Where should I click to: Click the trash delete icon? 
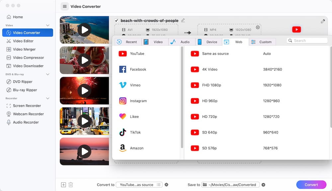coord(71,185)
